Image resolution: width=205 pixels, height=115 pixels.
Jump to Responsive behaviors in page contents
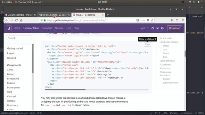pyautogui.click(x=166, y=73)
